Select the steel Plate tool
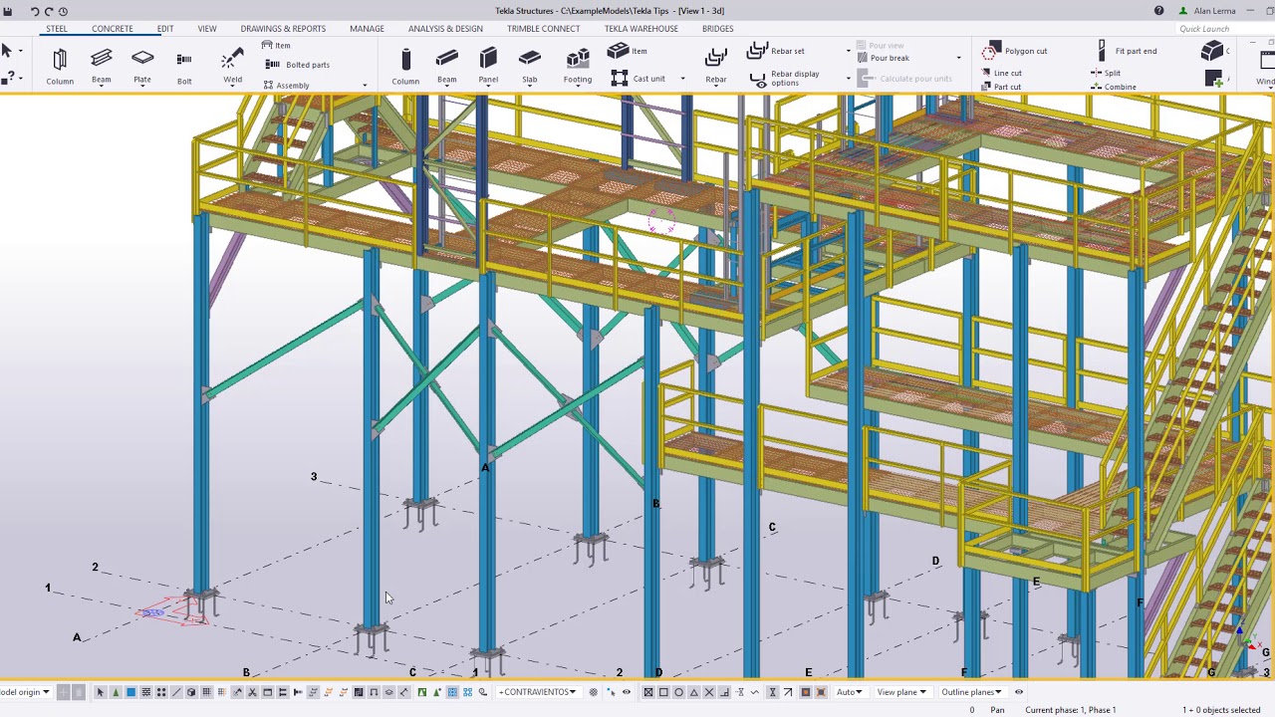 142,67
